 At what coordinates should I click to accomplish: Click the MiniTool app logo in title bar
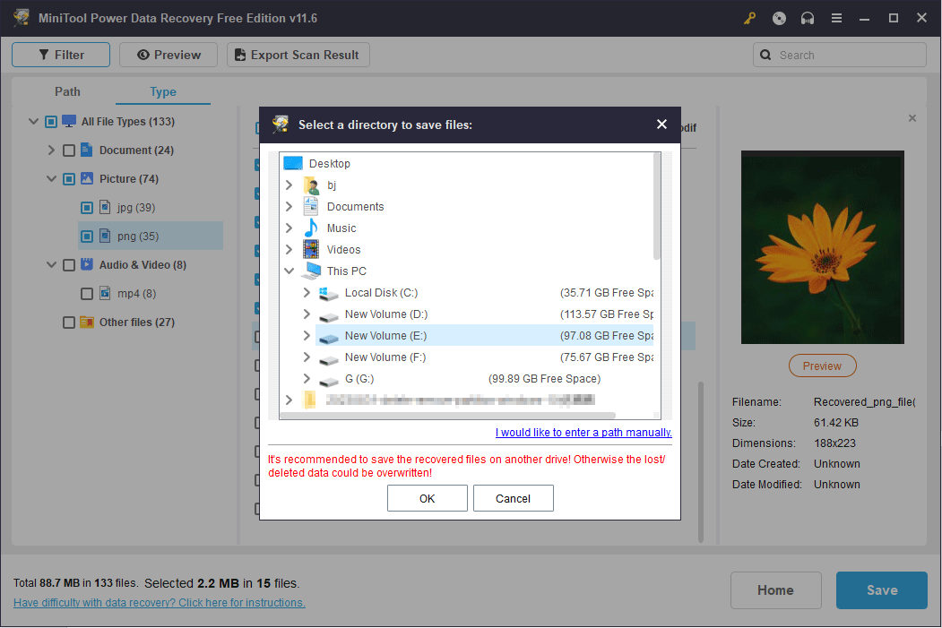[x=21, y=17]
